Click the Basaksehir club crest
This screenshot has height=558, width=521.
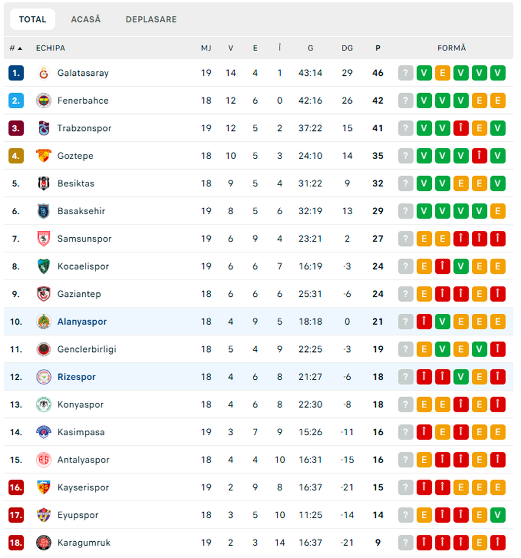click(x=45, y=211)
